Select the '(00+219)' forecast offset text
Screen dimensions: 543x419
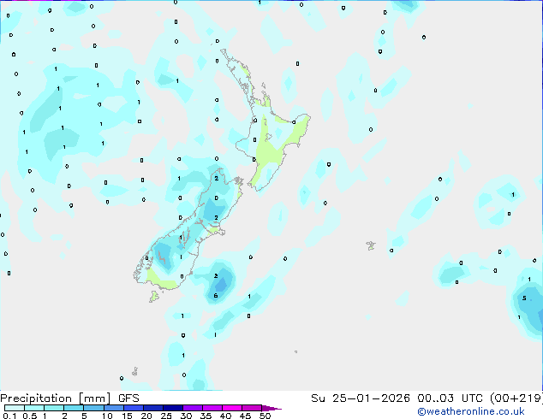click(x=516, y=398)
